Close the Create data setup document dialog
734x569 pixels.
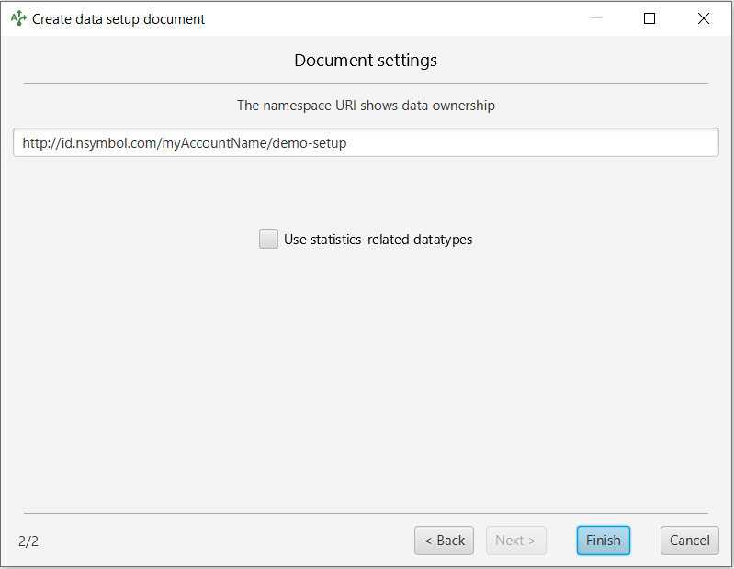pos(703,18)
